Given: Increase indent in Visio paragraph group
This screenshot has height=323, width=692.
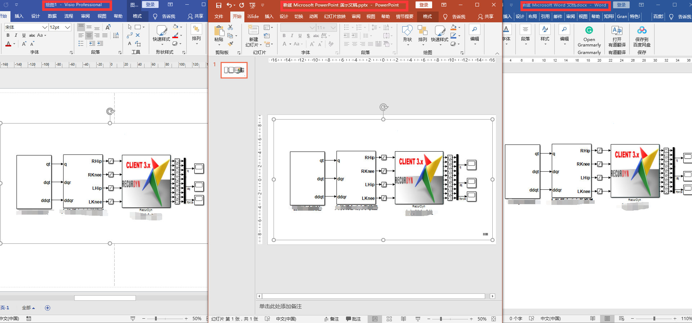Looking at the screenshot, I should click(100, 44).
